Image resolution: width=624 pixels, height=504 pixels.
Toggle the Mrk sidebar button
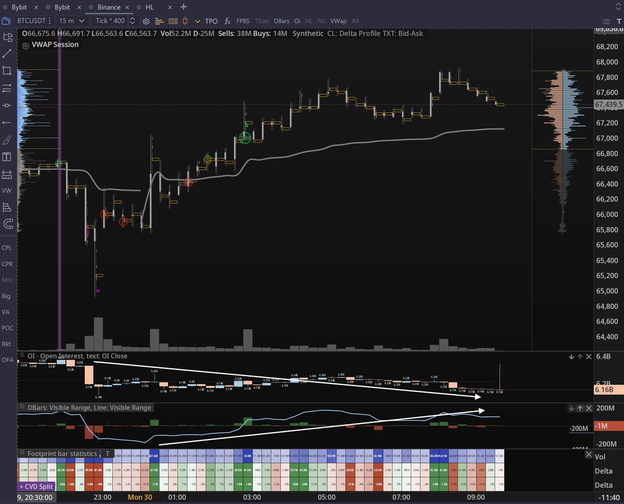[x=7, y=280]
